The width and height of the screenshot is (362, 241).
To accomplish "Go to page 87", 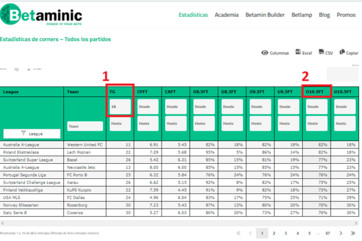I will pos(328,233).
